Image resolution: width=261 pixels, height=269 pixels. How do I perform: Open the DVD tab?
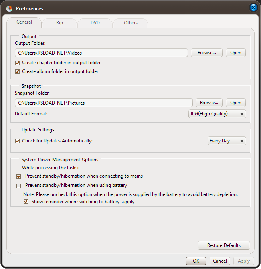pyautogui.click(x=95, y=23)
